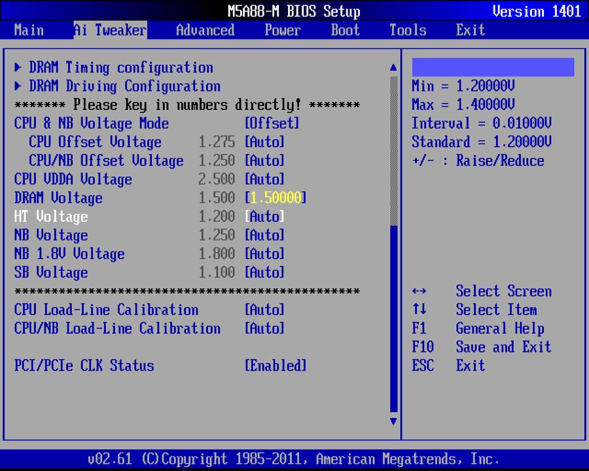The width and height of the screenshot is (589, 471).
Task: Open CPU/NB Offset Voltage Auto setting
Action: [264, 161]
